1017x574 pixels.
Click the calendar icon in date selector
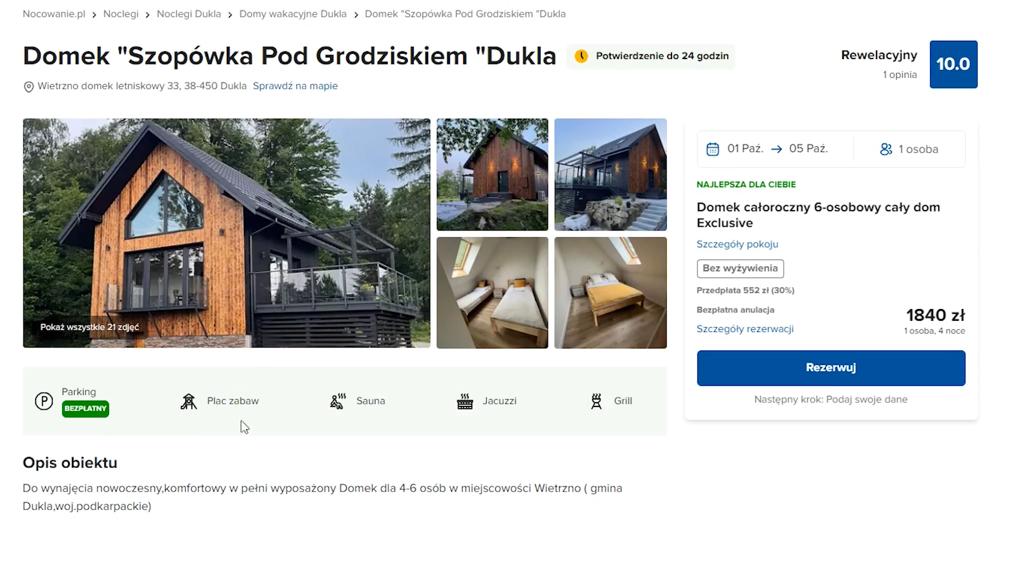(x=712, y=149)
